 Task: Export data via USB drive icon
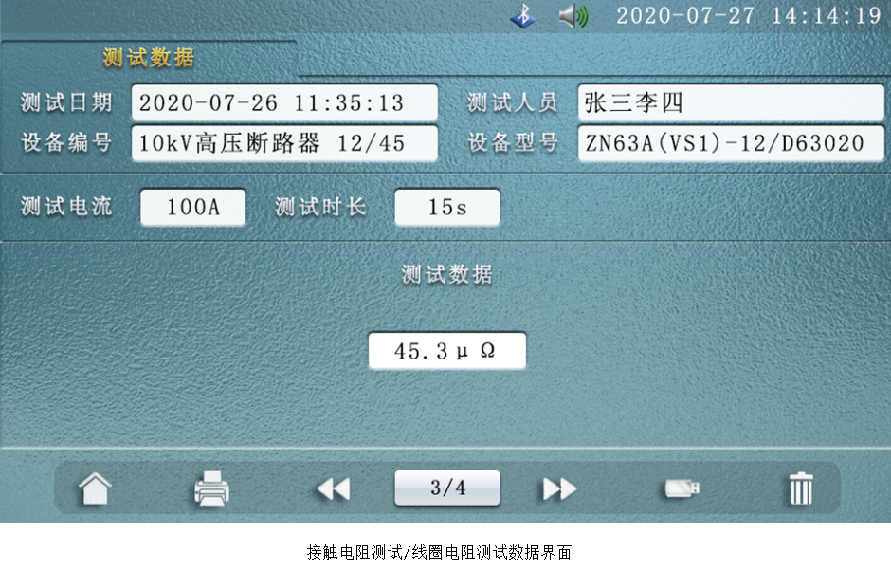pyautogui.click(x=682, y=489)
